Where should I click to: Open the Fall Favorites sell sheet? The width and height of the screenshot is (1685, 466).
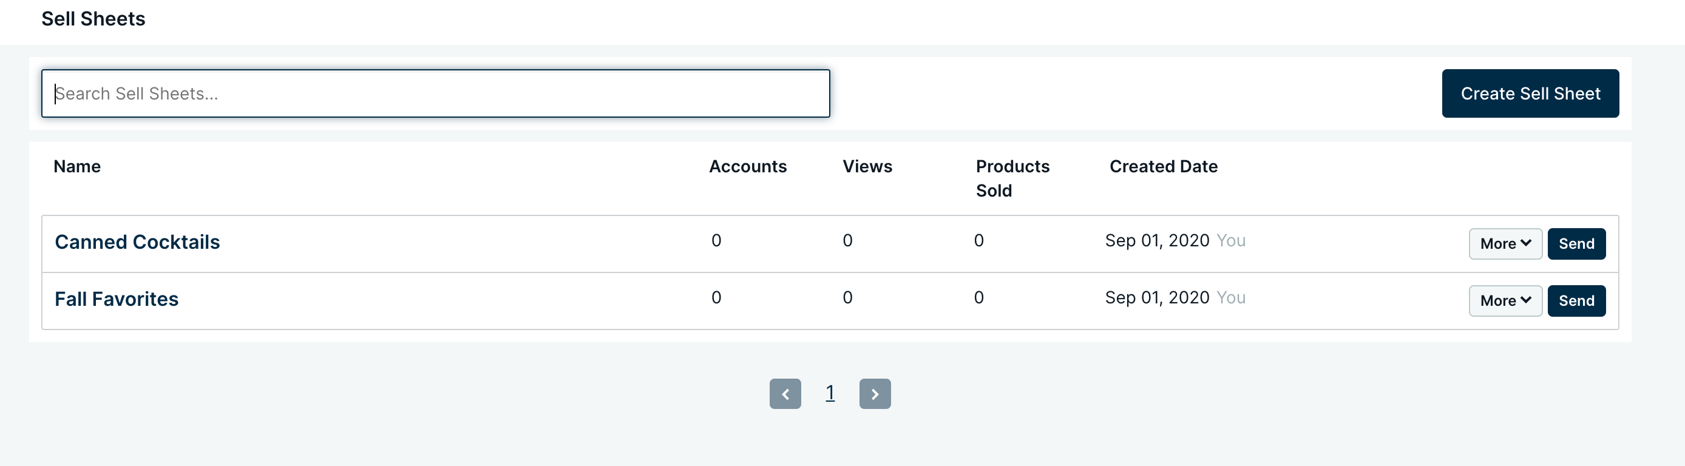pos(117,299)
